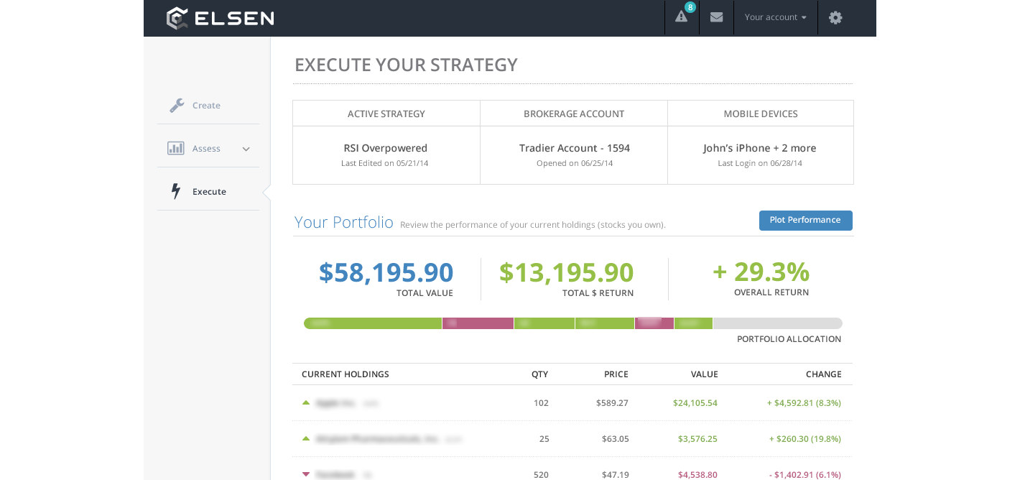This screenshot has width=1020, height=480.
Task: Click the $47.19 price cell
Action: tap(615, 475)
